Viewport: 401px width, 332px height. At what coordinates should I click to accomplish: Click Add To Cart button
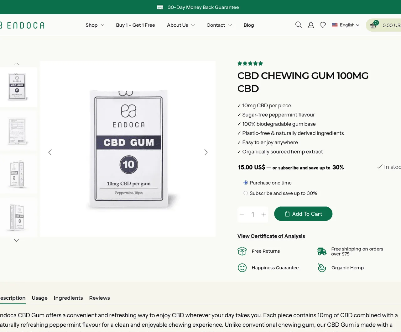pyautogui.click(x=303, y=214)
